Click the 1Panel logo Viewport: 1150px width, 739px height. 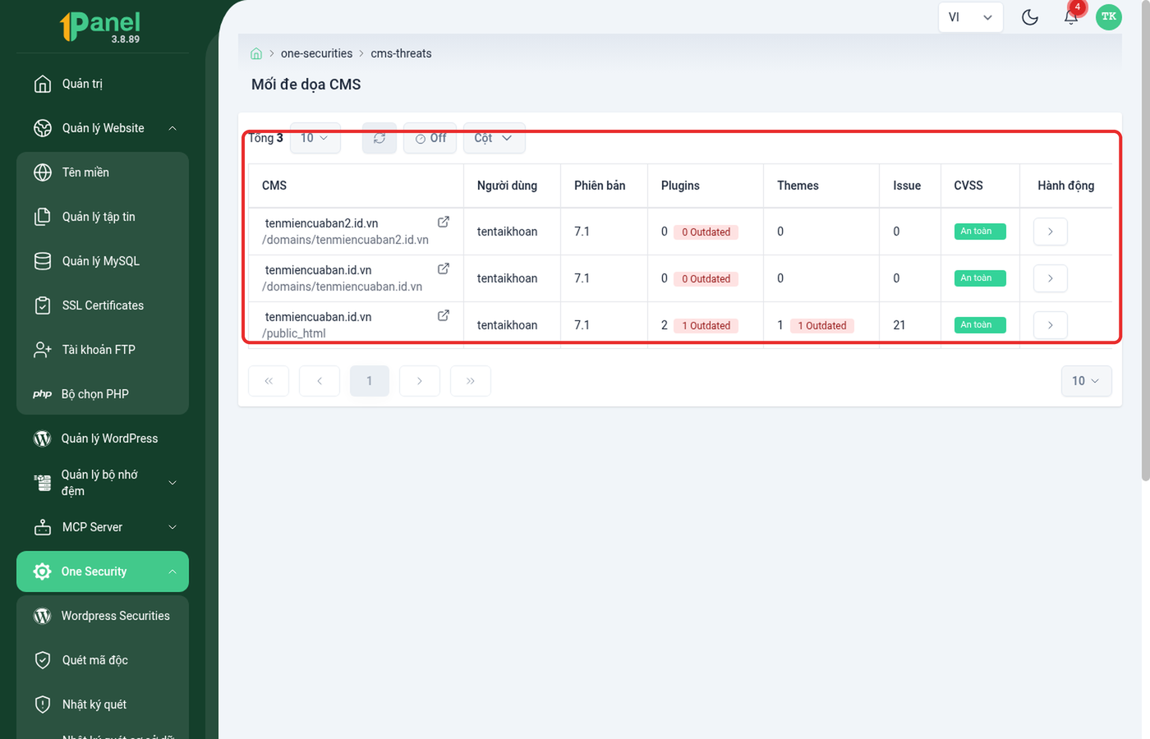101,25
